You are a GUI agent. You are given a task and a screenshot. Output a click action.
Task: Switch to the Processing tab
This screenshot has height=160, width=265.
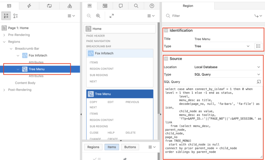click(49, 6)
